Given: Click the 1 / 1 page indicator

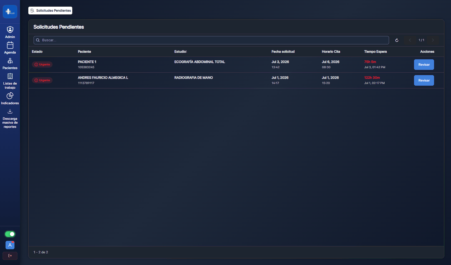Looking at the screenshot, I should [421, 40].
